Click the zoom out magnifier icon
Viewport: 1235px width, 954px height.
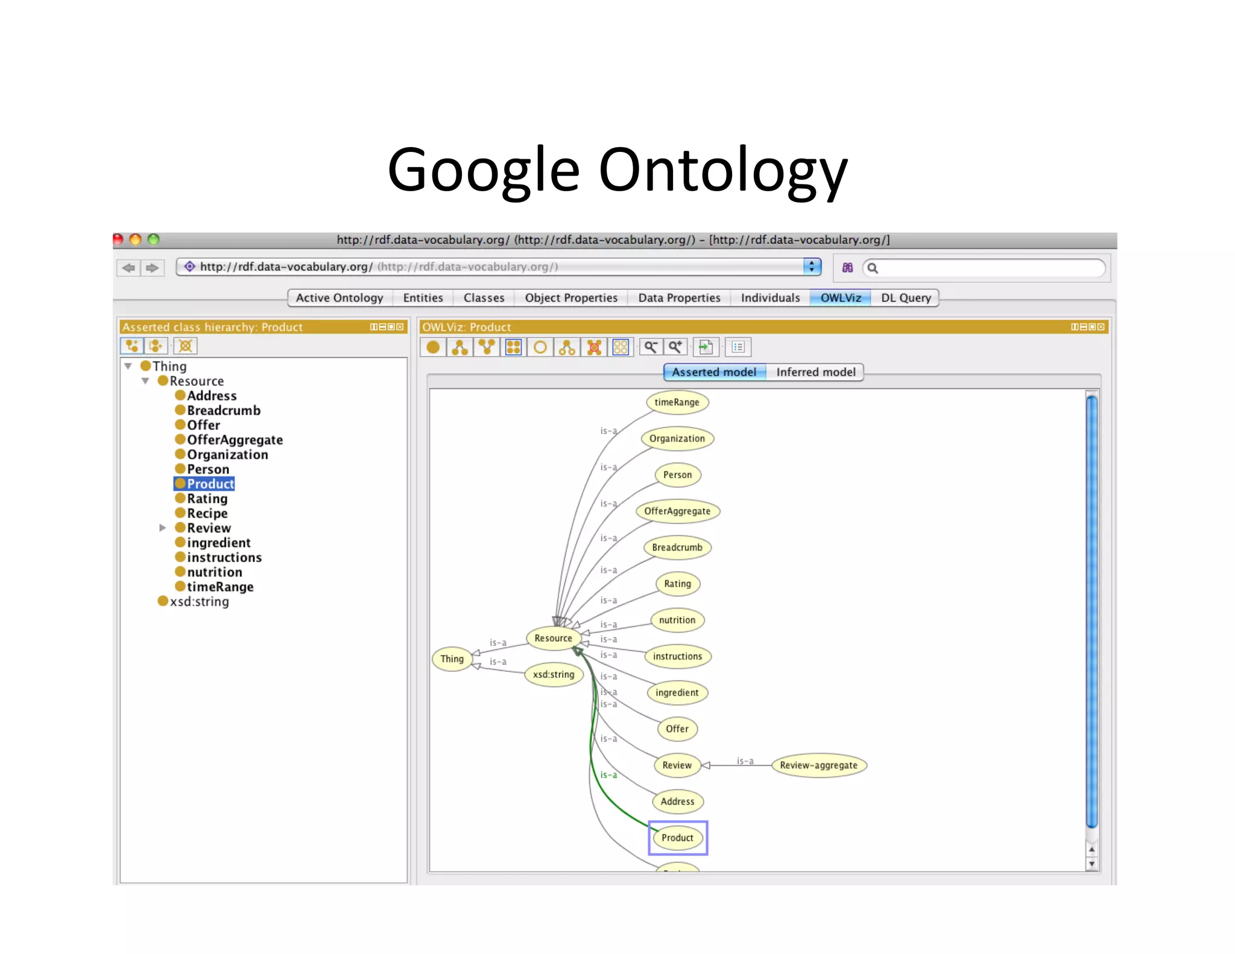click(650, 347)
